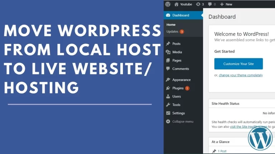Click the At a Glance panel header
The height and width of the screenshot is (154, 275).
point(242,142)
